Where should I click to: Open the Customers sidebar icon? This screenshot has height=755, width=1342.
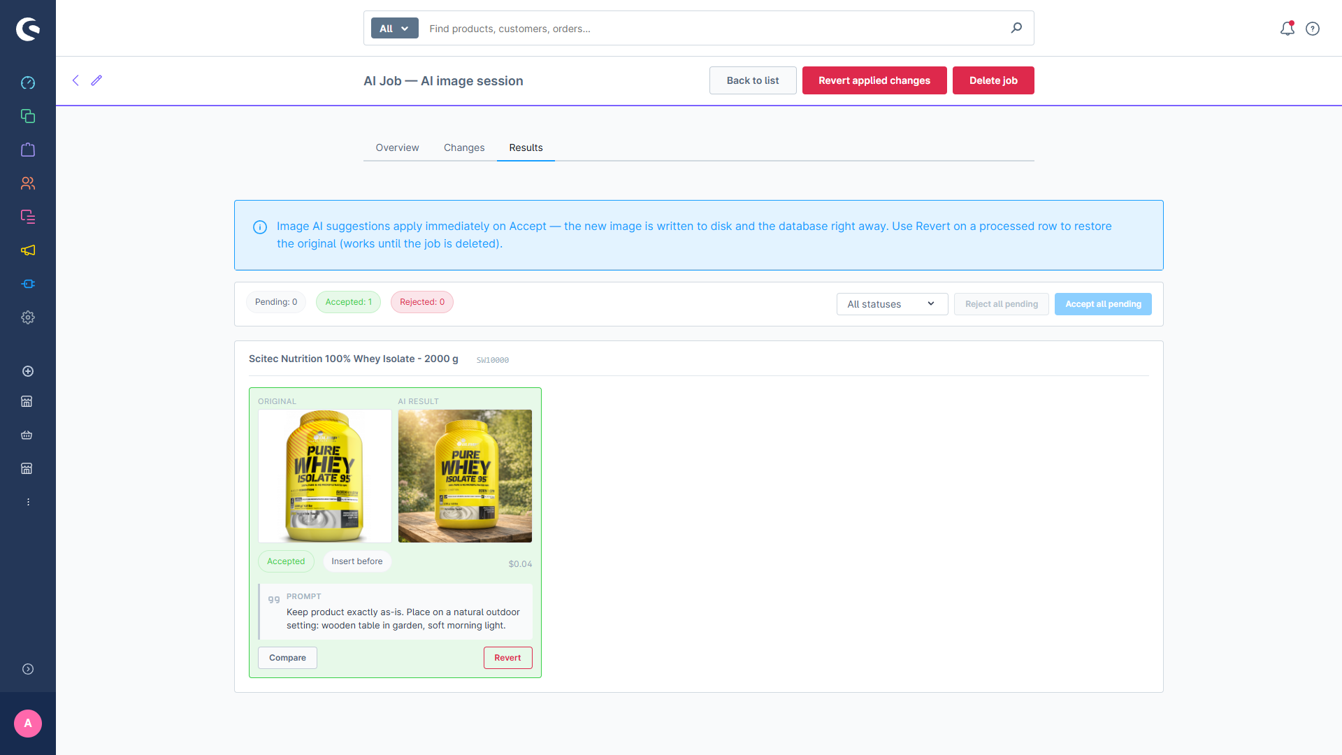click(x=28, y=183)
